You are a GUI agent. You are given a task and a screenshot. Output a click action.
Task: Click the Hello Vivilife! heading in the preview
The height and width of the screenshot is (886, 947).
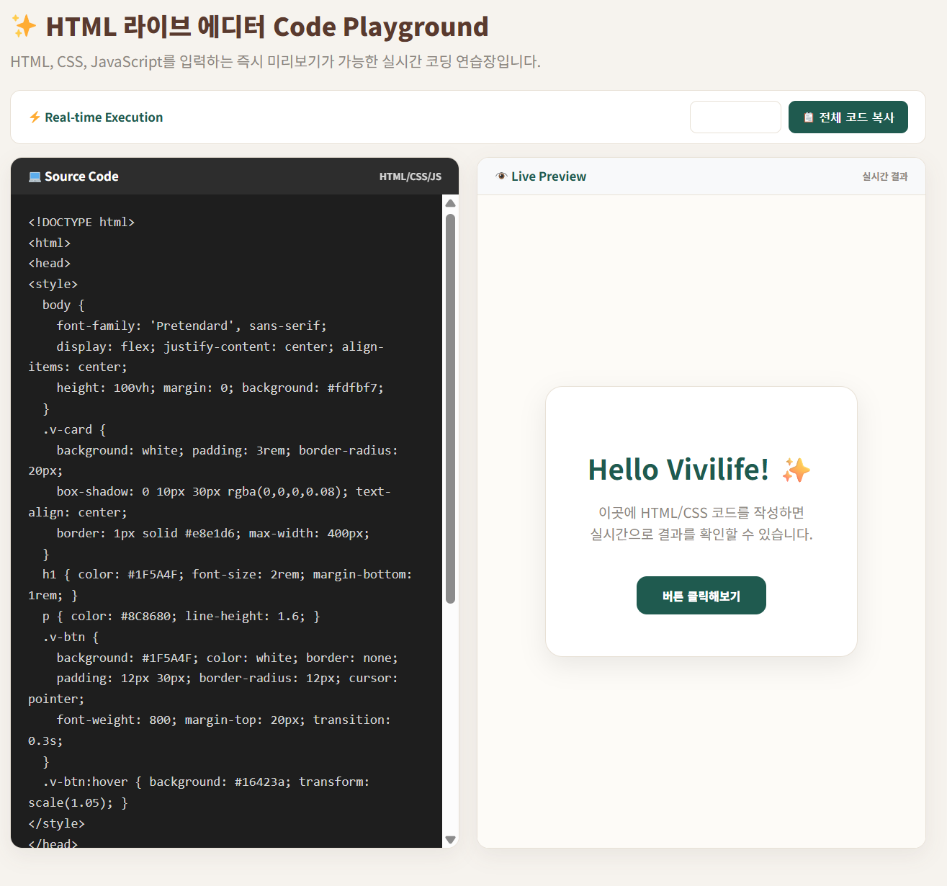point(678,470)
